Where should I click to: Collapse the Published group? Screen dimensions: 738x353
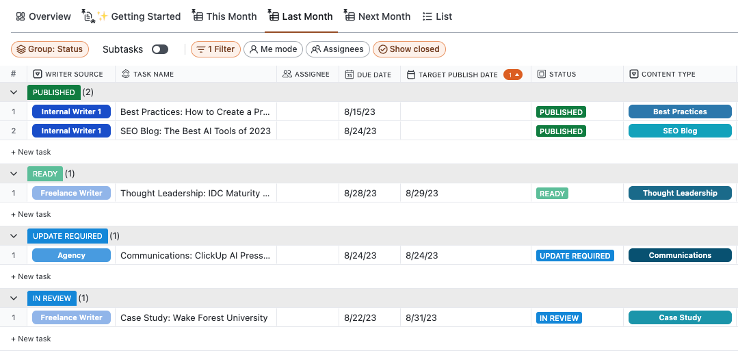14,92
